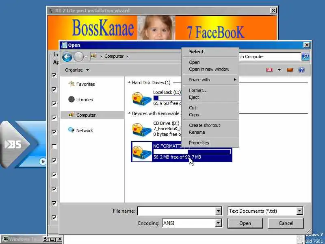Click the Local Disk (C:) capacity bar
Screen dimensions: 325x244
click(x=167, y=98)
